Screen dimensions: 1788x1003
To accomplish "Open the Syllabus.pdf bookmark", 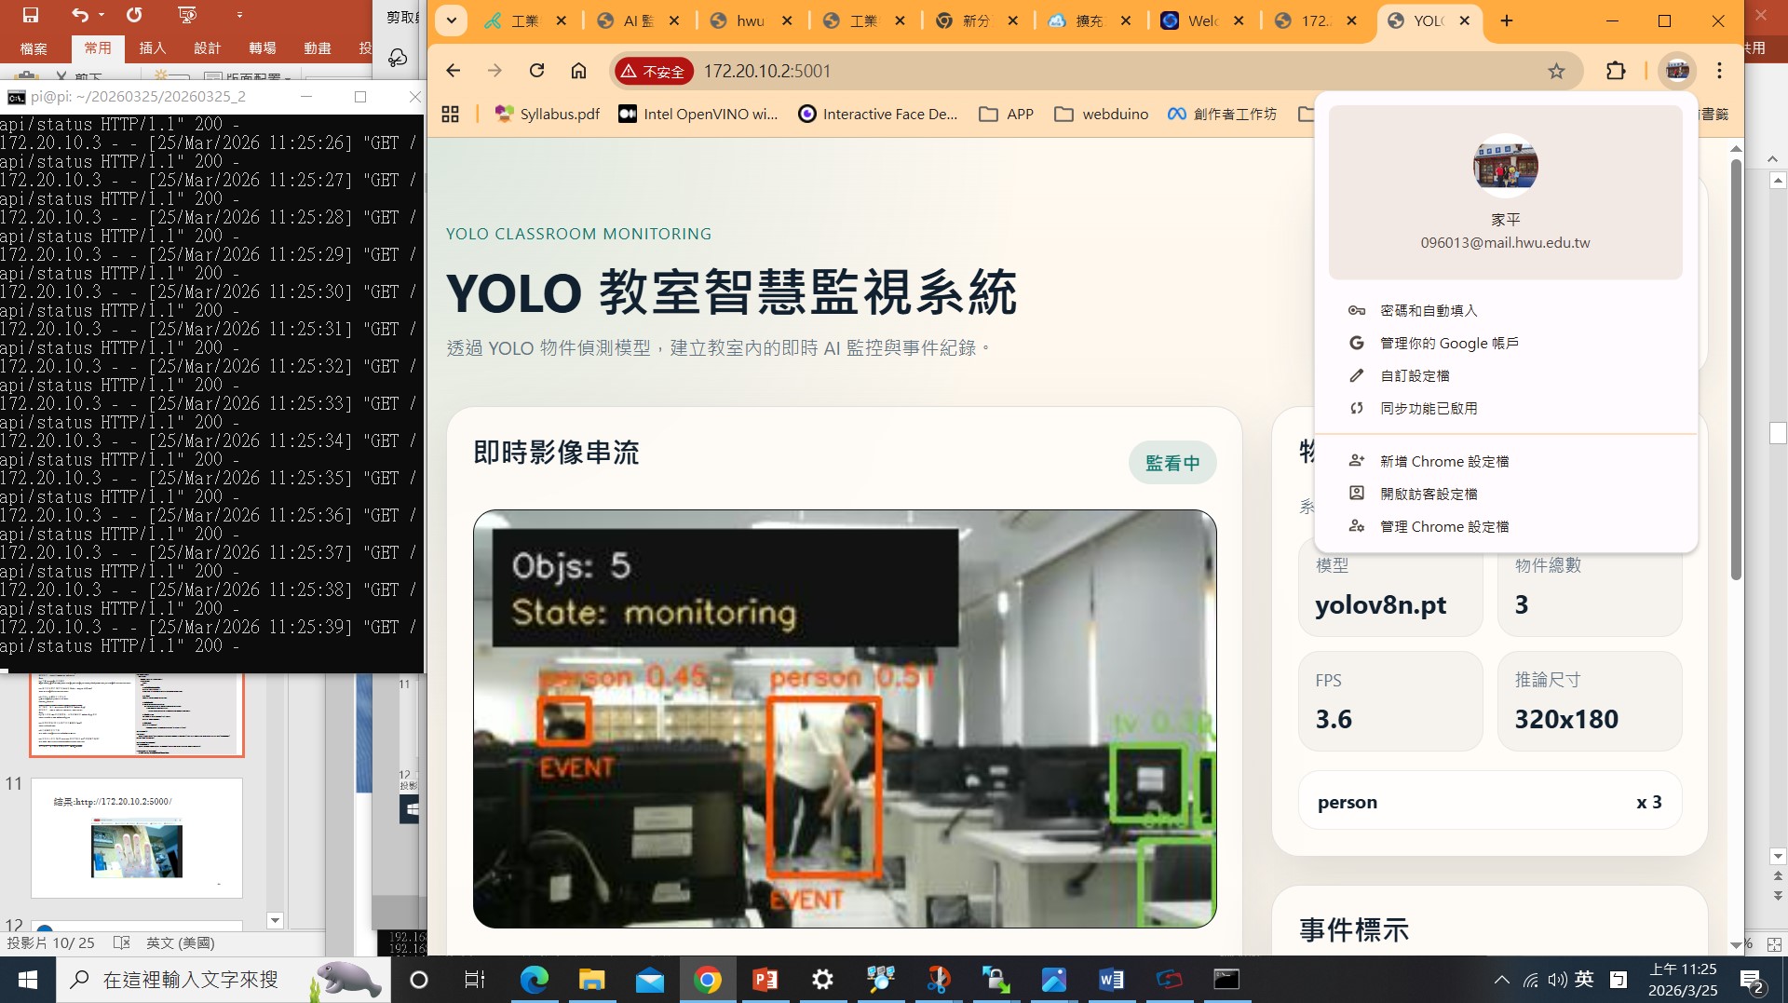I will [548, 114].
